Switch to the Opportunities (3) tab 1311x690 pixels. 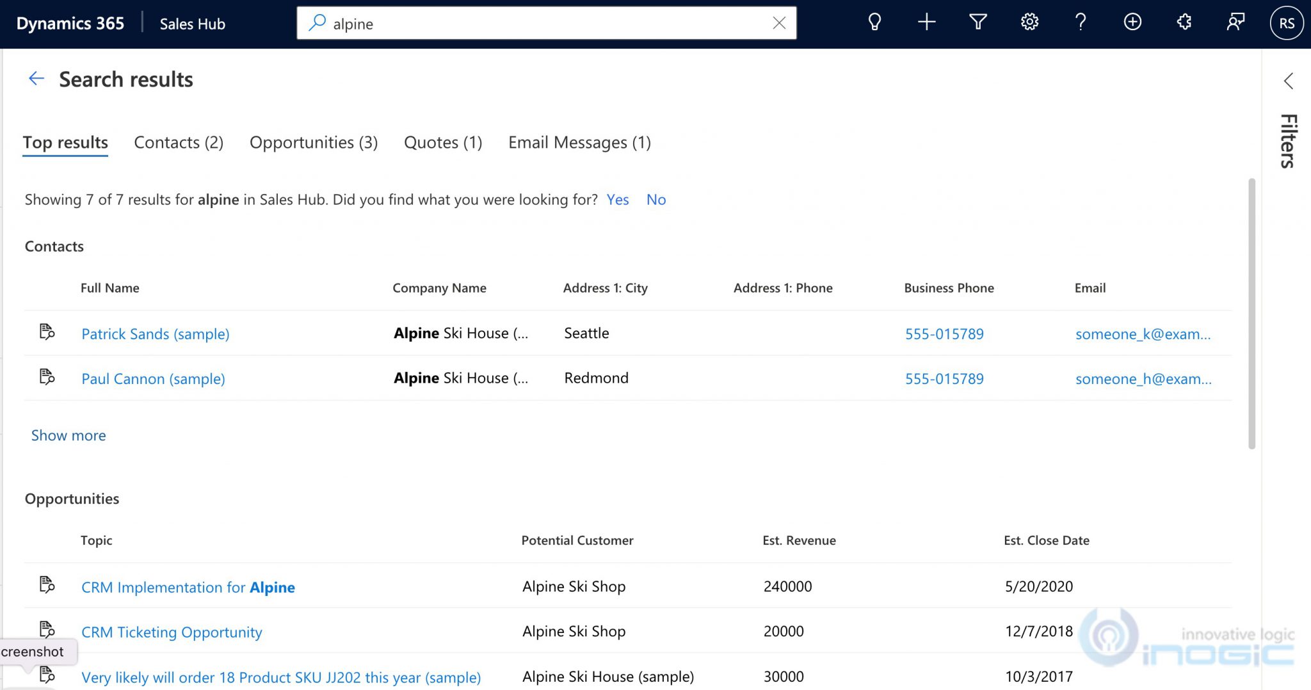(313, 142)
